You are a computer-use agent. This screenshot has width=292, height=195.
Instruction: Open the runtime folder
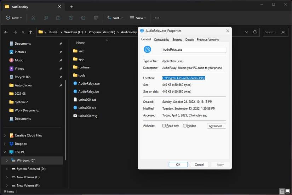tap(81, 67)
